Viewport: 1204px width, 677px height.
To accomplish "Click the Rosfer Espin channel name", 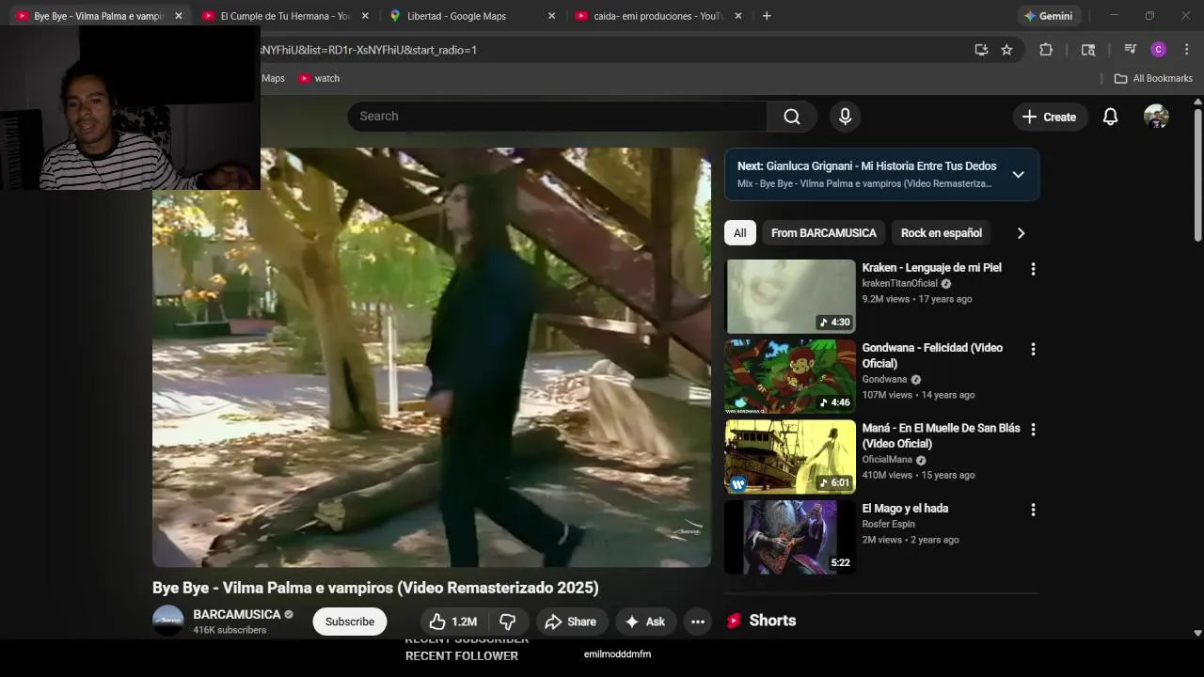I will pyautogui.click(x=888, y=524).
